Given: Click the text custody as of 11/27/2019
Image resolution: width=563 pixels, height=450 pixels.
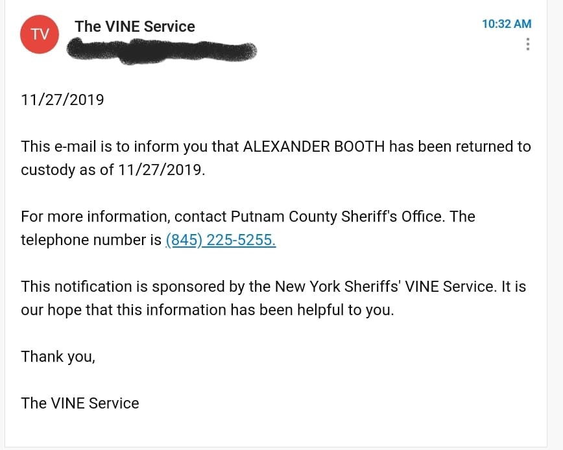Looking at the screenshot, I should click(113, 170).
